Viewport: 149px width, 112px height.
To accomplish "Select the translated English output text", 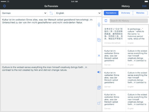I will click(45, 69).
